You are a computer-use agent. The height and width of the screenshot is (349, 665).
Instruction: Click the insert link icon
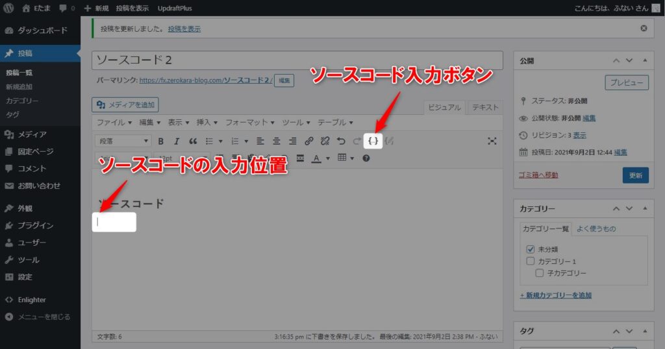[308, 141]
